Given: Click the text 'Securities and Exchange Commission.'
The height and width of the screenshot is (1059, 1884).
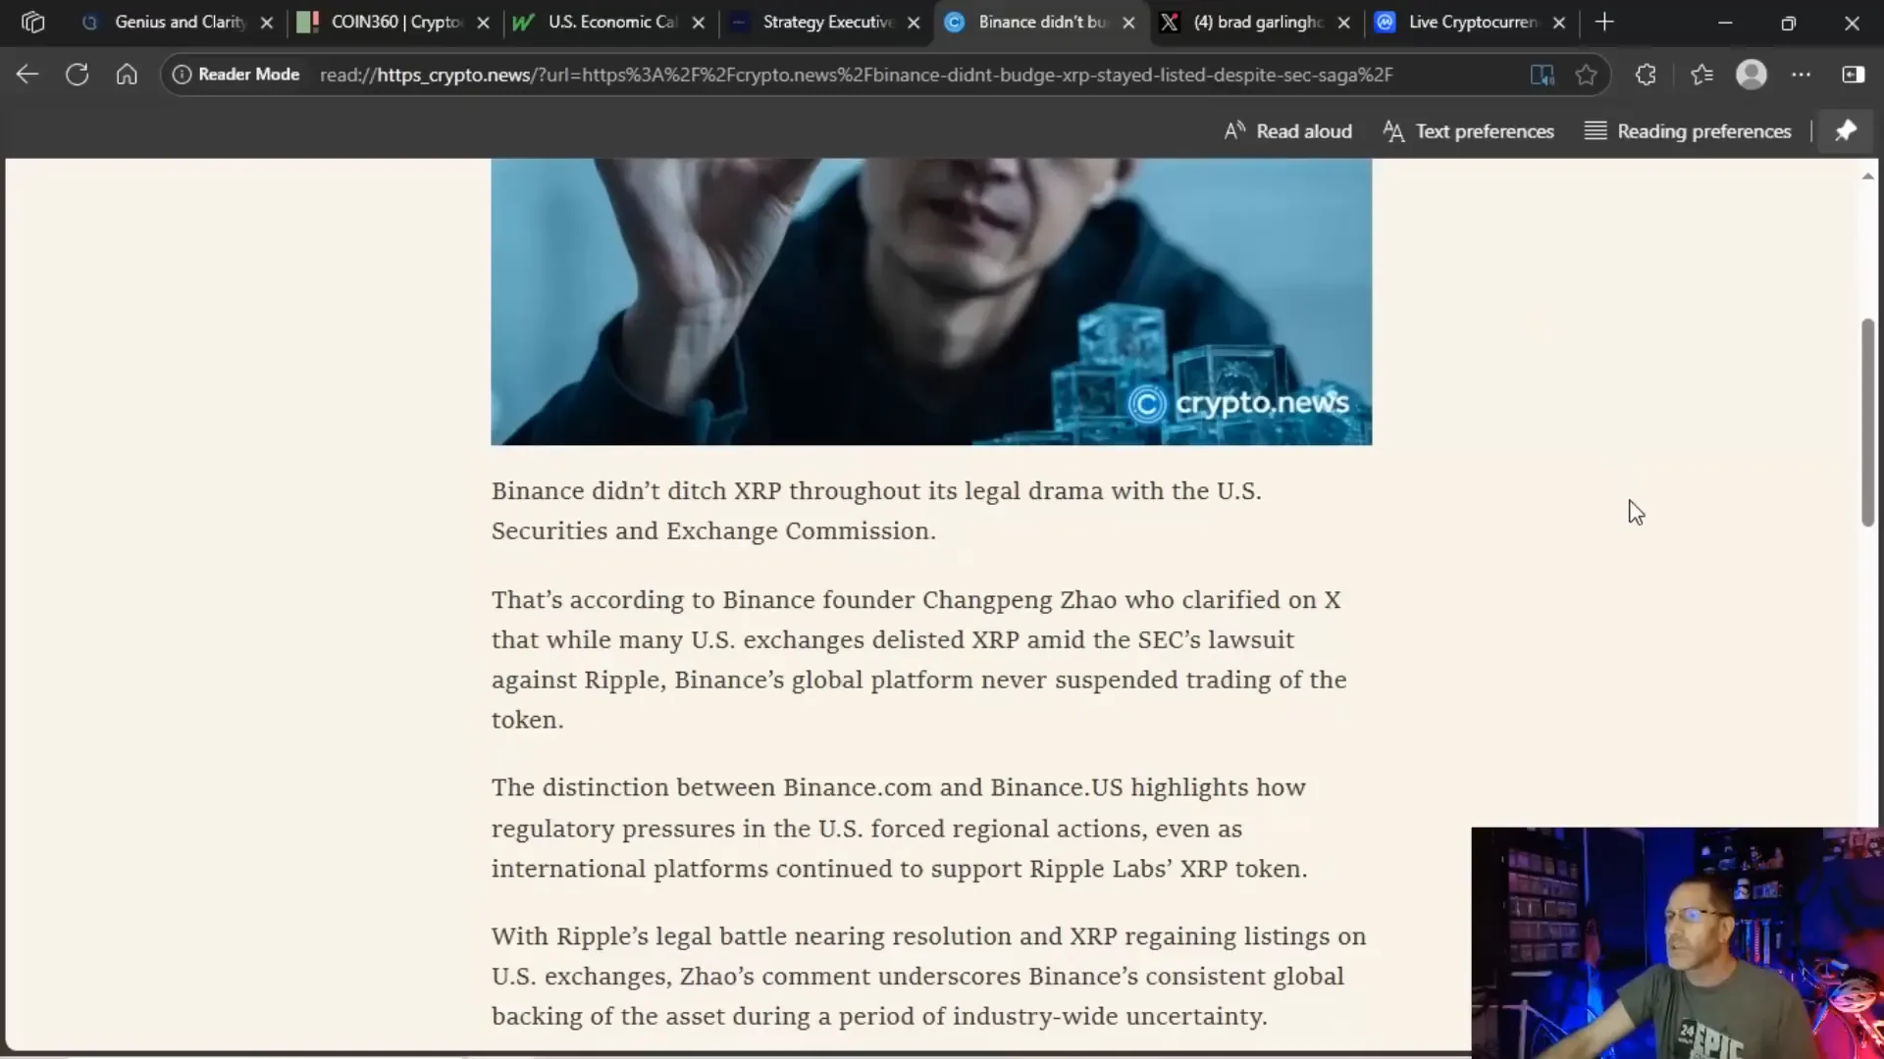Looking at the screenshot, I should 713,531.
